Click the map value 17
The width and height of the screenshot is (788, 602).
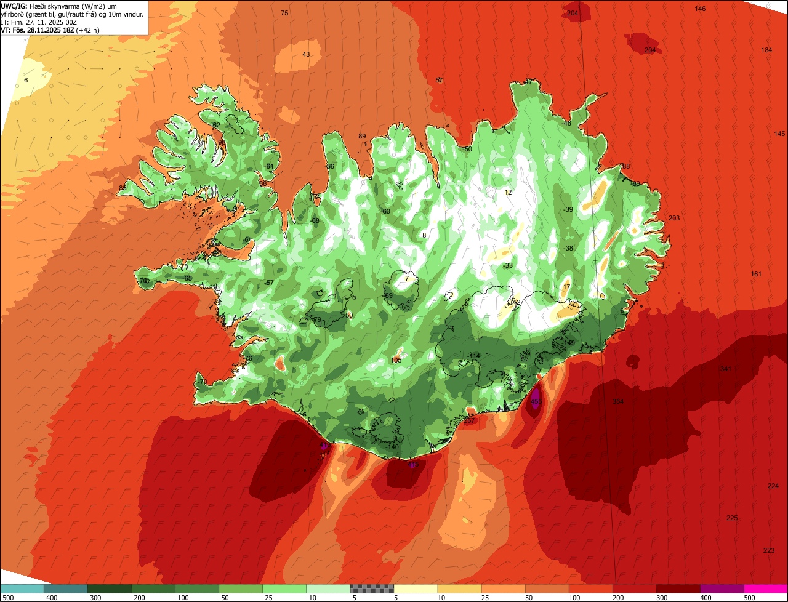pos(567,287)
